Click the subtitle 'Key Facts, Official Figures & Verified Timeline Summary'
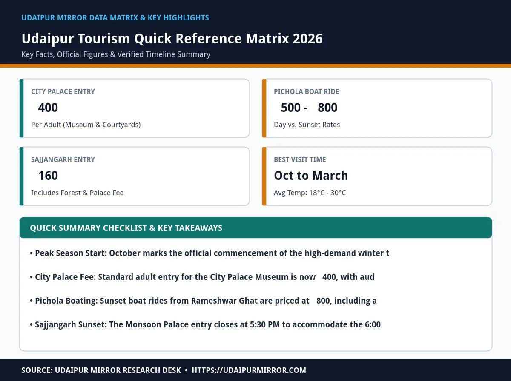The width and height of the screenshot is (511, 381). click(116, 54)
